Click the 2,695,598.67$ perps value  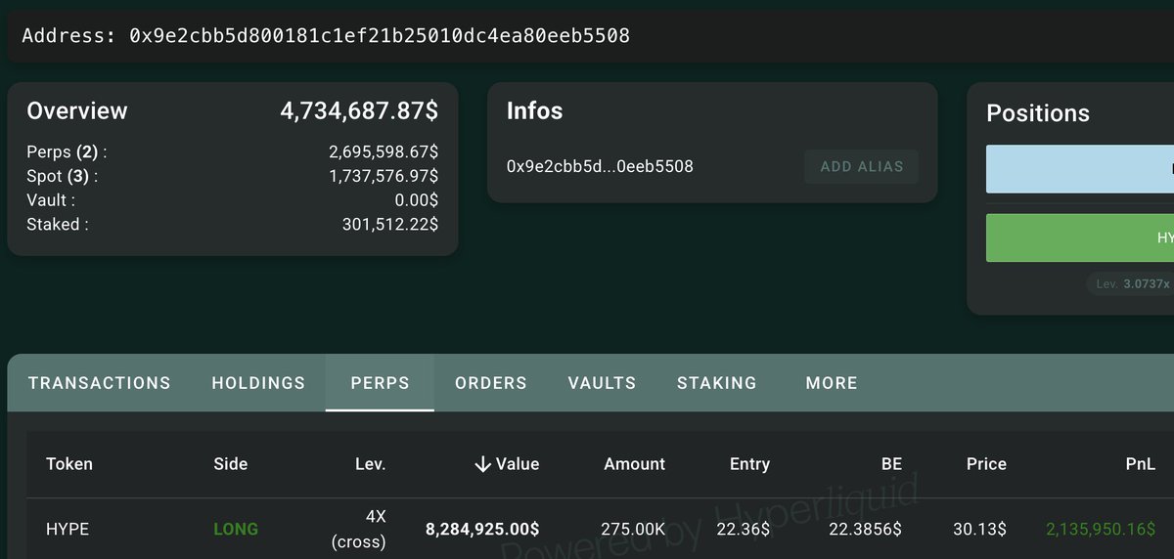click(384, 152)
